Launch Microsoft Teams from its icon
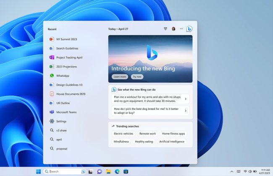 point(52,112)
